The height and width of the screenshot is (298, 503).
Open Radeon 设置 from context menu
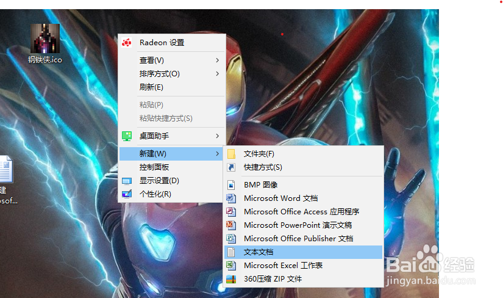pos(172,42)
